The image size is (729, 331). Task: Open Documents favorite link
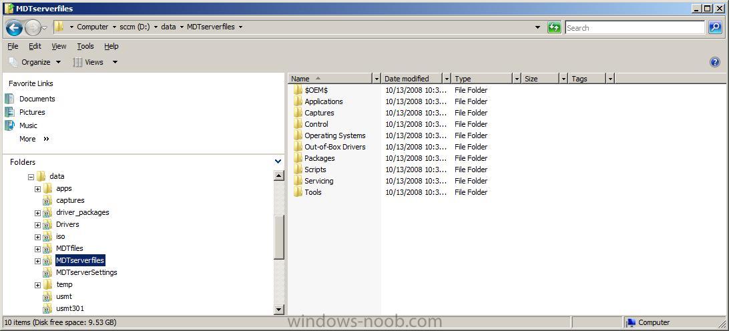click(x=37, y=99)
